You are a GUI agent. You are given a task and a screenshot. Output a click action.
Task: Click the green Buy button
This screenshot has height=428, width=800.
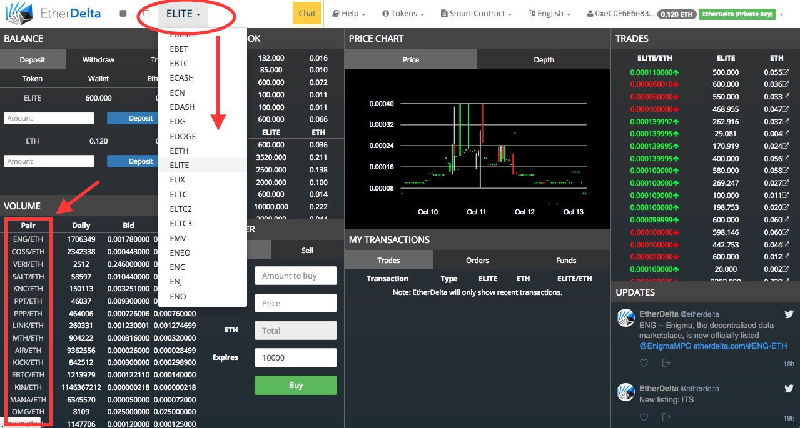[296, 385]
